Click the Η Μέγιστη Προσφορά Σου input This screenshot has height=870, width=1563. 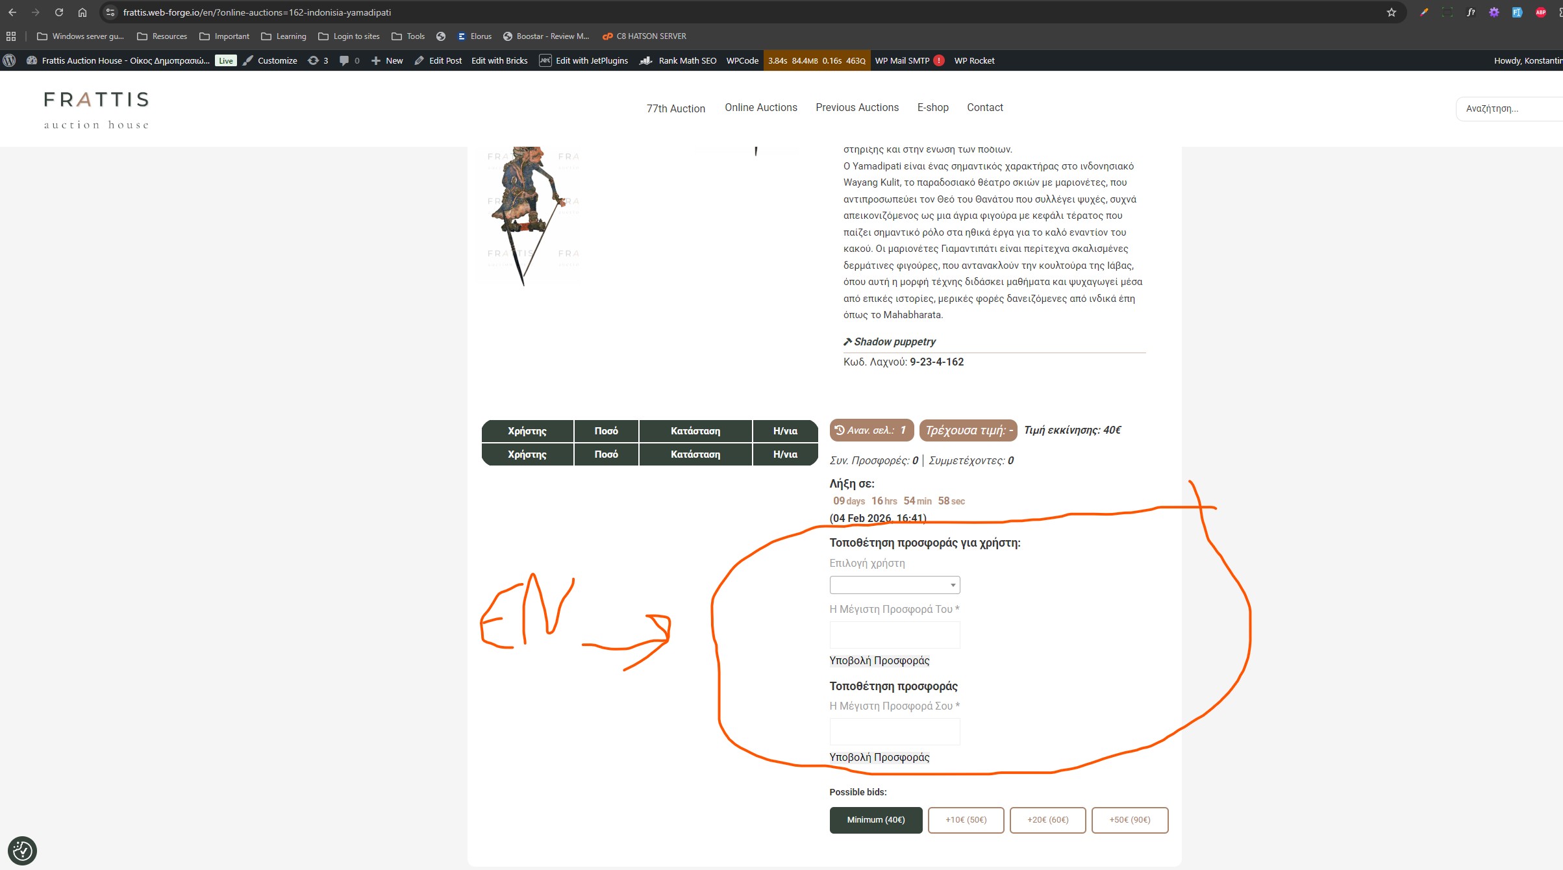point(894,731)
